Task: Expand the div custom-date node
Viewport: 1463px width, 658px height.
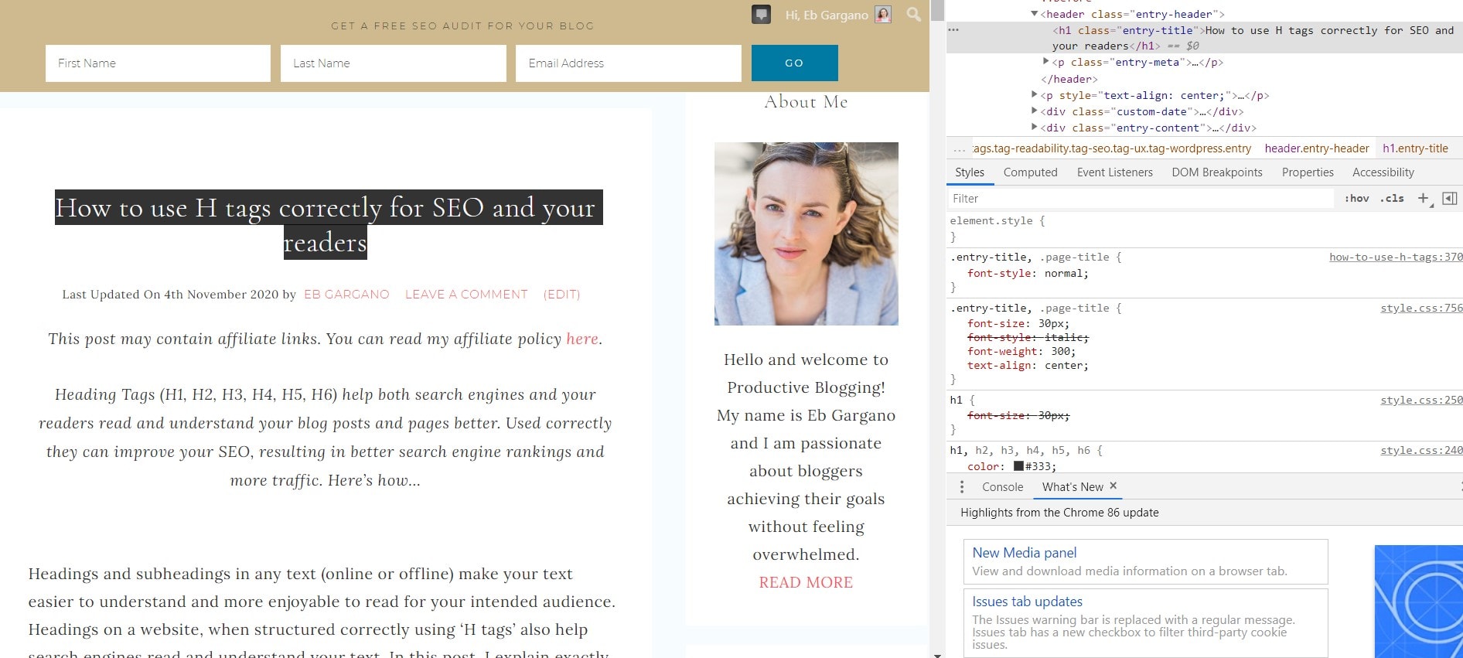Action: pyautogui.click(x=1034, y=111)
